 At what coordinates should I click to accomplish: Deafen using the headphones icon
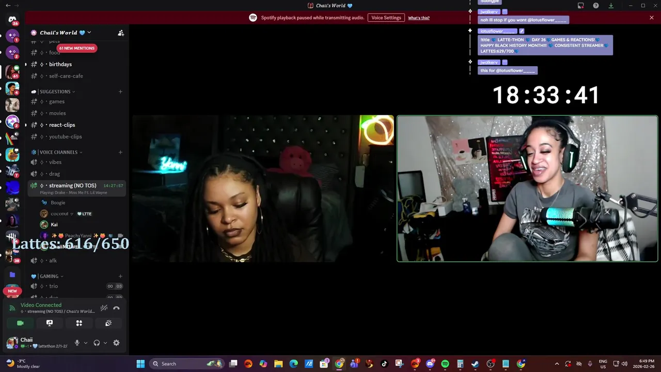pos(97,343)
